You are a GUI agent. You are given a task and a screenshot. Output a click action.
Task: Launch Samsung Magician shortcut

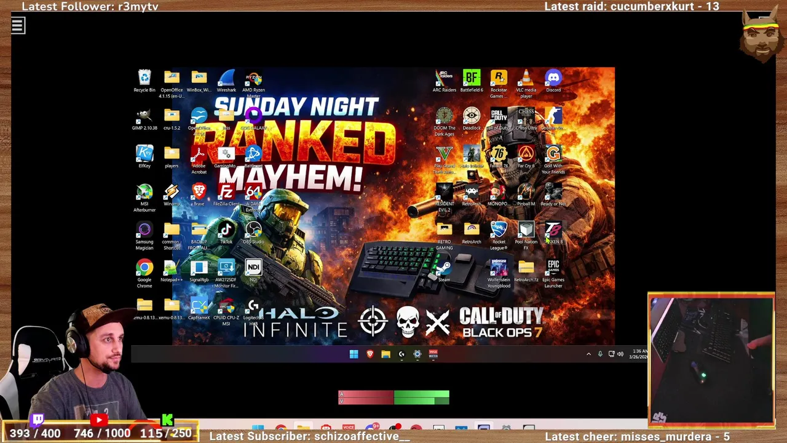point(144,236)
